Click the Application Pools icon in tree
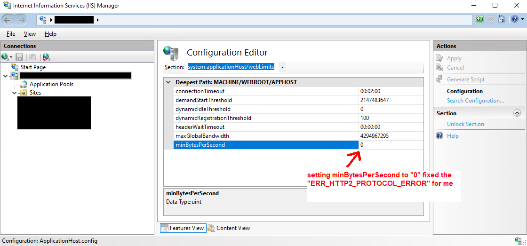The width and height of the screenshot is (527, 246). pos(24,84)
